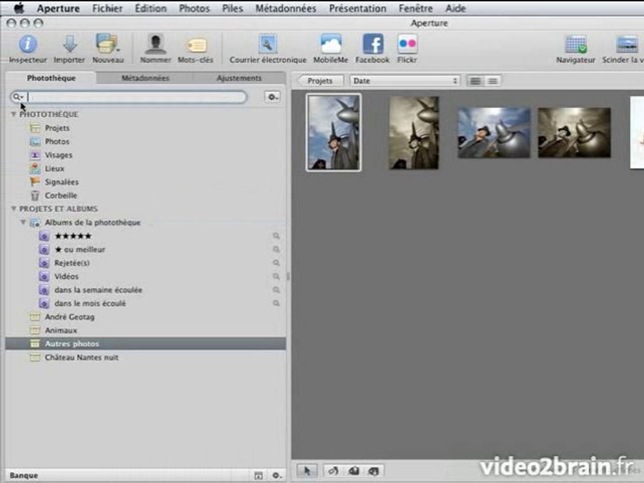Select the arrow selection tool
The width and height of the screenshot is (644, 483).
pyautogui.click(x=307, y=471)
